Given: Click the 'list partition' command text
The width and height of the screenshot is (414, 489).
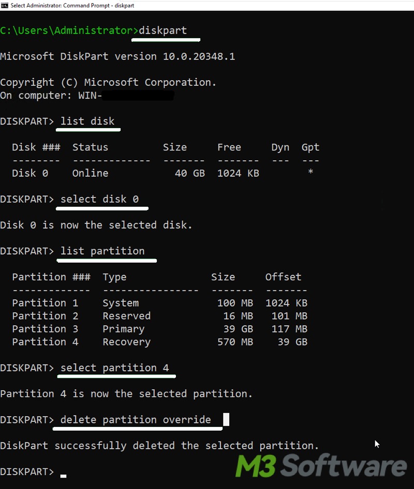Looking at the screenshot, I should coord(102,251).
